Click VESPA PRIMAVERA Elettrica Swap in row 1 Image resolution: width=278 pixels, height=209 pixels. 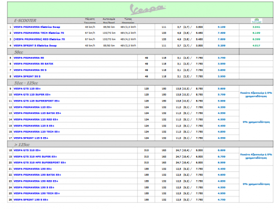(37, 27)
